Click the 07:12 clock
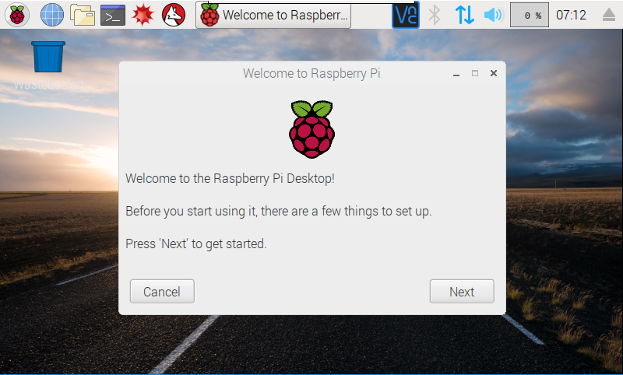The image size is (623, 375). click(571, 15)
